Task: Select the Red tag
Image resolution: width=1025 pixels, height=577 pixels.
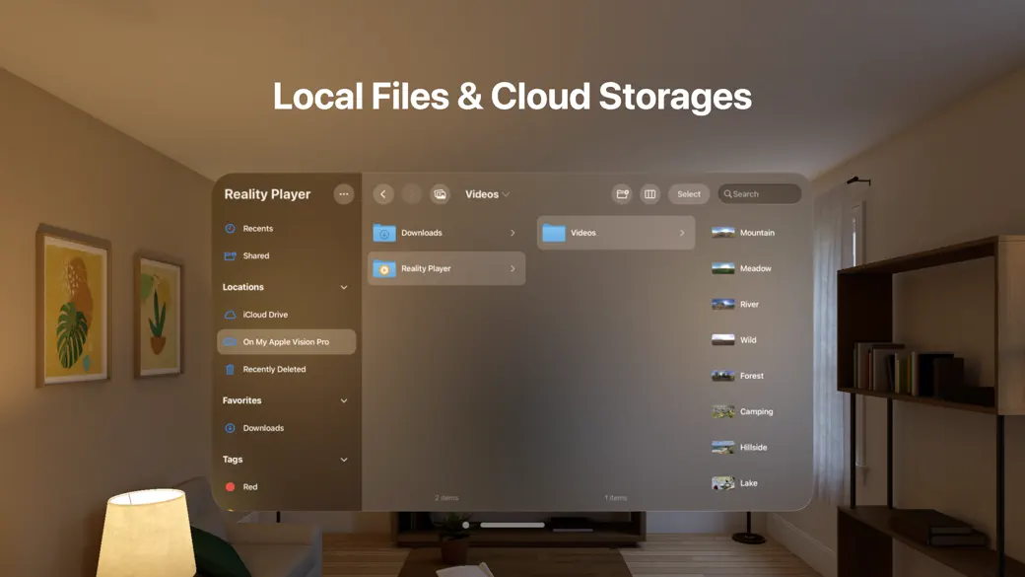Action: click(x=287, y=487)
